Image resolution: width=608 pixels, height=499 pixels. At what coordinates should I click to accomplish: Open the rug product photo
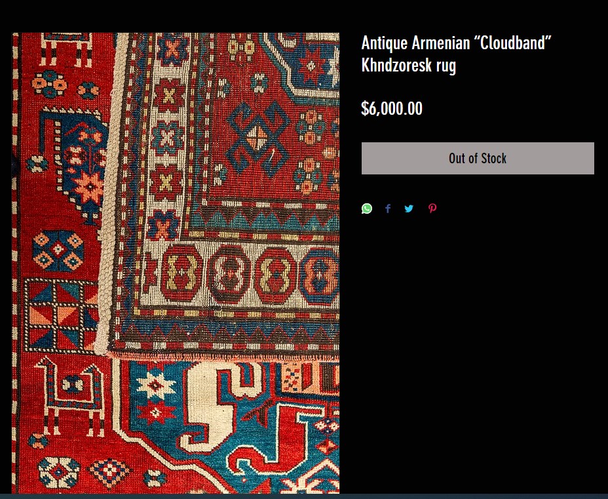click(176, 263)
